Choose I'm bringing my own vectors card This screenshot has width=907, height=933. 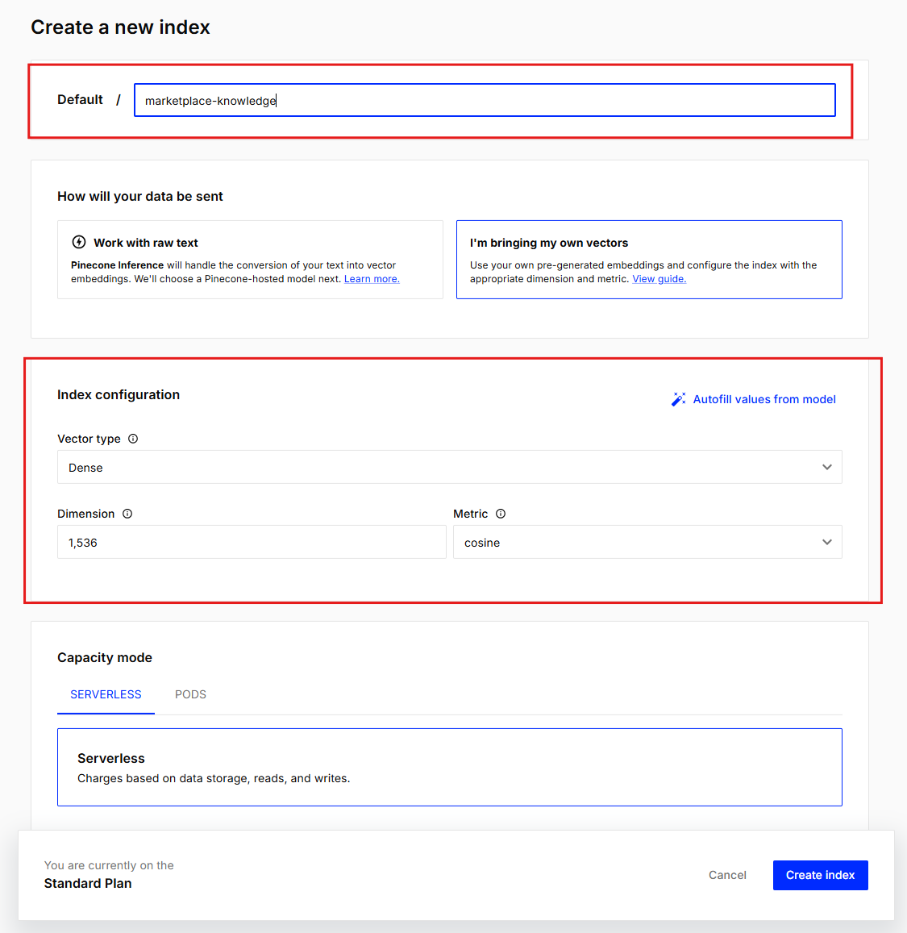tap(649, 260)
